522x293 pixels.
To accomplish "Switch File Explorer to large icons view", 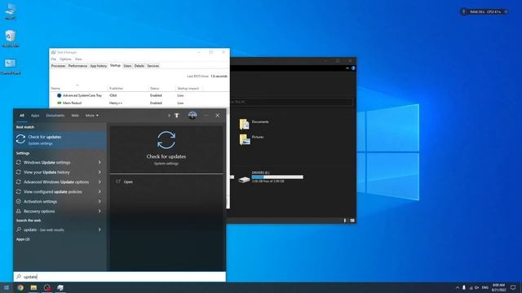I will pyautogui.click(x=352, y=221).
